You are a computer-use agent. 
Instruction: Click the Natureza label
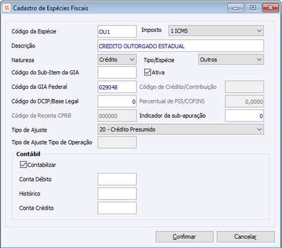[x=23, y=60]
